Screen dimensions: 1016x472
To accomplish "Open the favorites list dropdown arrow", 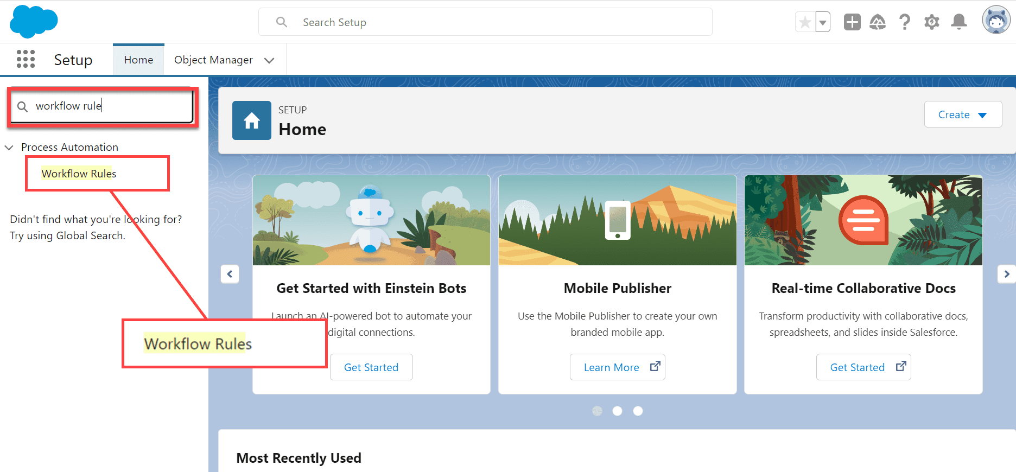I will pyautogui.click(x=823, y=22).
